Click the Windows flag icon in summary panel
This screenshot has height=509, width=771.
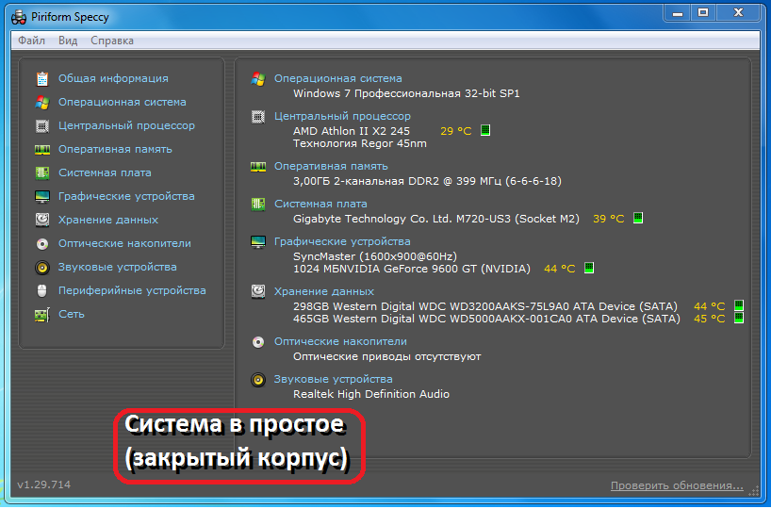tap(258, 78)
